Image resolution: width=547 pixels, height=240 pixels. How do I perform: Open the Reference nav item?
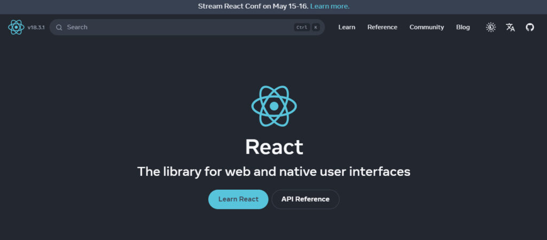click(x=382, y=27)
